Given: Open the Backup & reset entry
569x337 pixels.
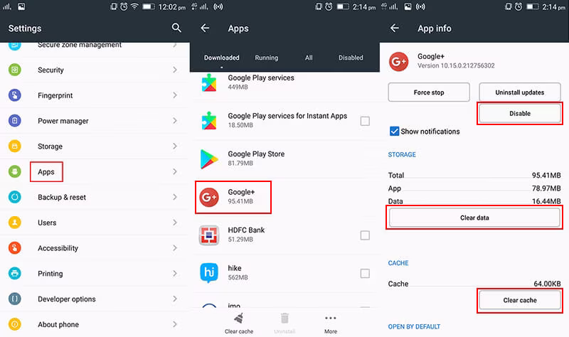Looking at the screenshot, I should (95, 197).
